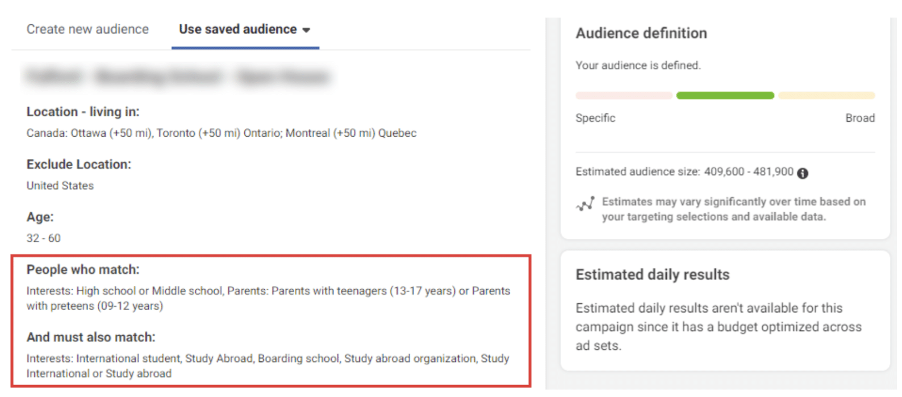Click the Exclude Location heading
Screen dimensions: 902x397
78,164
